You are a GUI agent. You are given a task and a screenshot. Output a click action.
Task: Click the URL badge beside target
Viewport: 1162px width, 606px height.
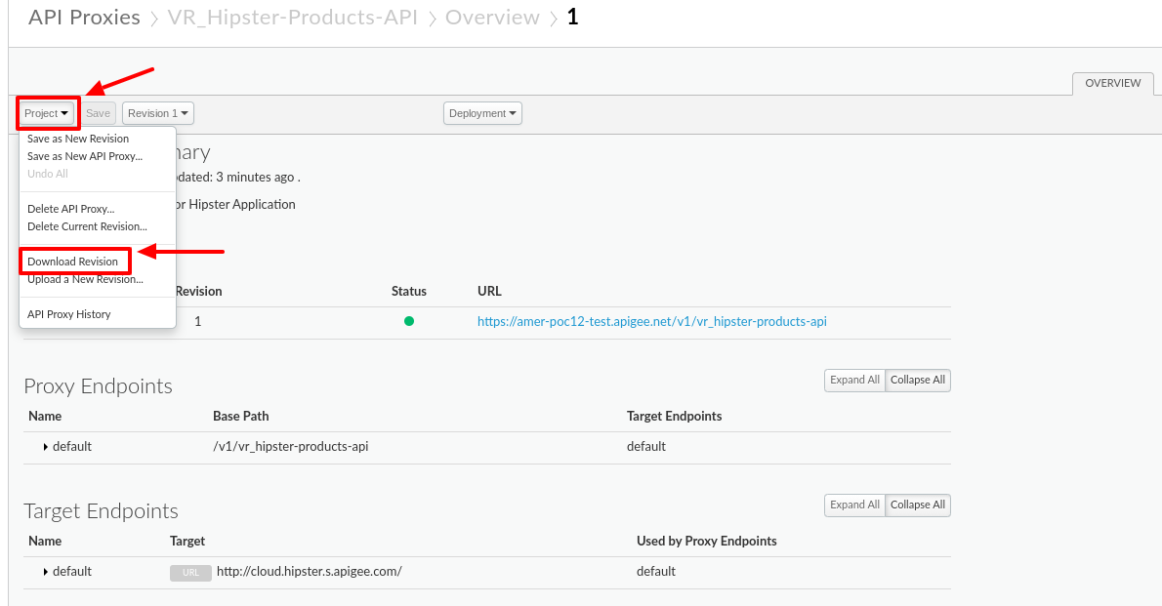(x=190, y=573)
